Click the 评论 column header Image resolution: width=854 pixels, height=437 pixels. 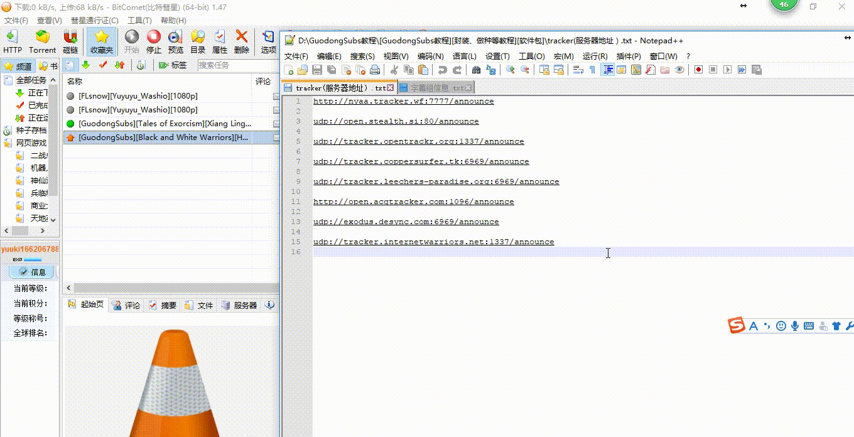tap(264, 82)
